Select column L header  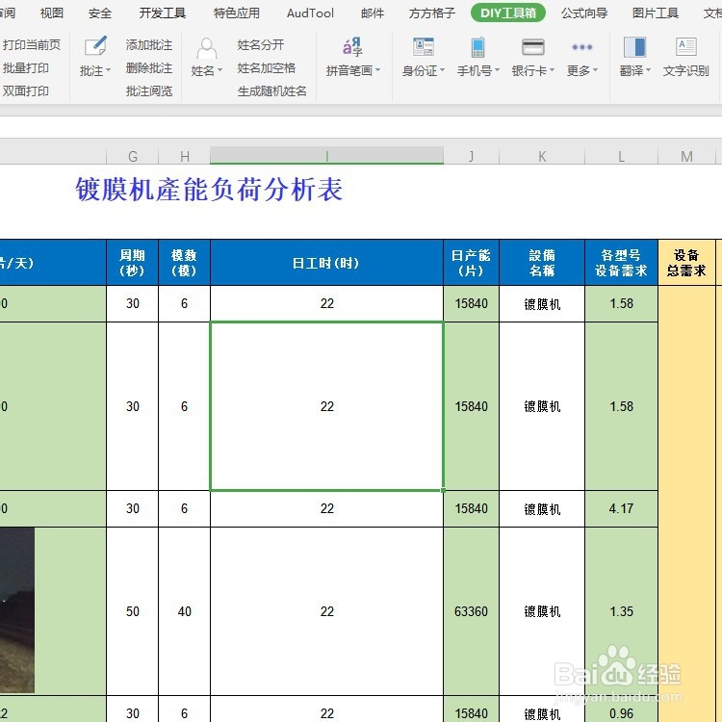tap(621, 156)
